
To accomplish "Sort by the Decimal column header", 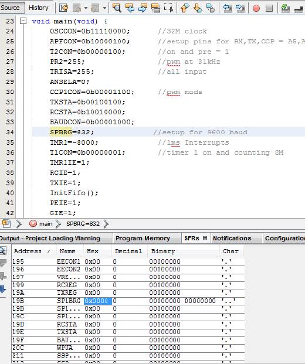I will (130, 251).
